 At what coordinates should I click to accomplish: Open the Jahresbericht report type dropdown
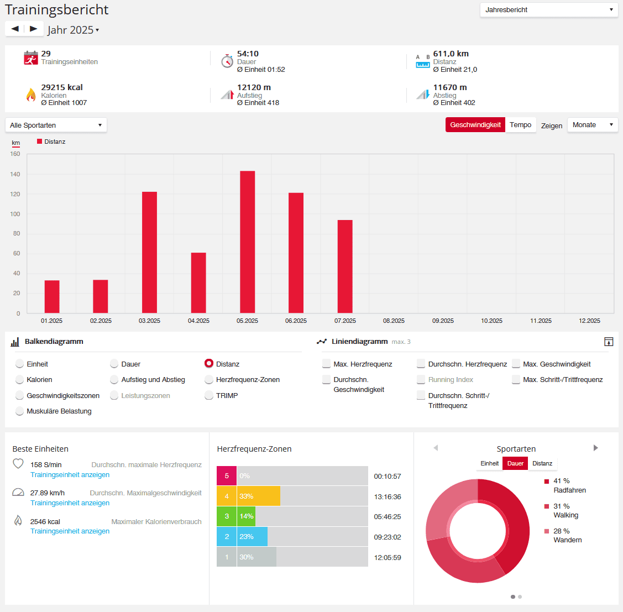pos(549,10)
